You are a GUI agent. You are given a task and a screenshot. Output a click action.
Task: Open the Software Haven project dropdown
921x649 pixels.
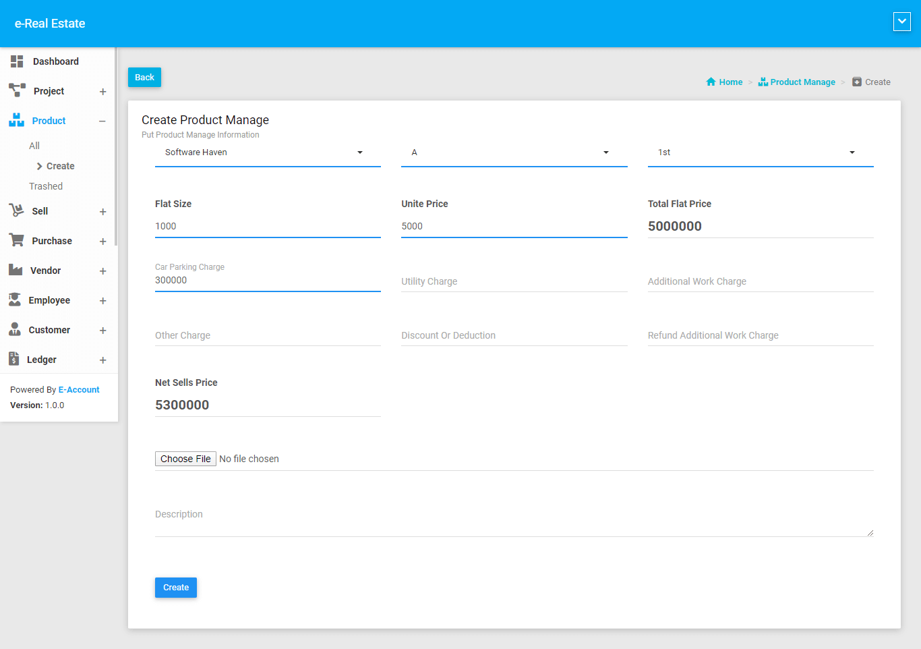point(268,152)
